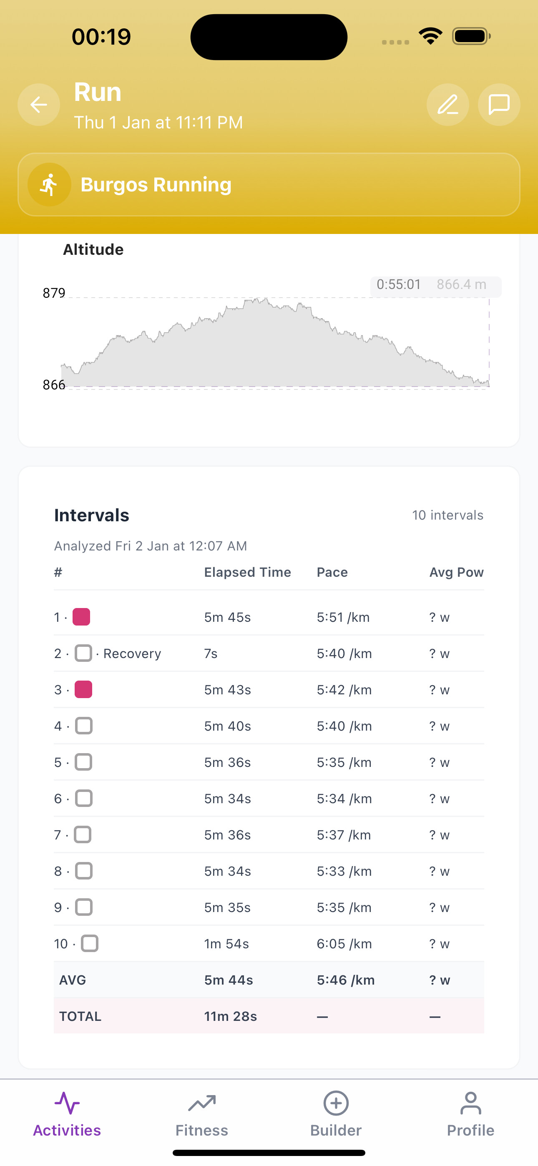
Task: Click the Elapsed Time column header
Action: coord(247,572)
